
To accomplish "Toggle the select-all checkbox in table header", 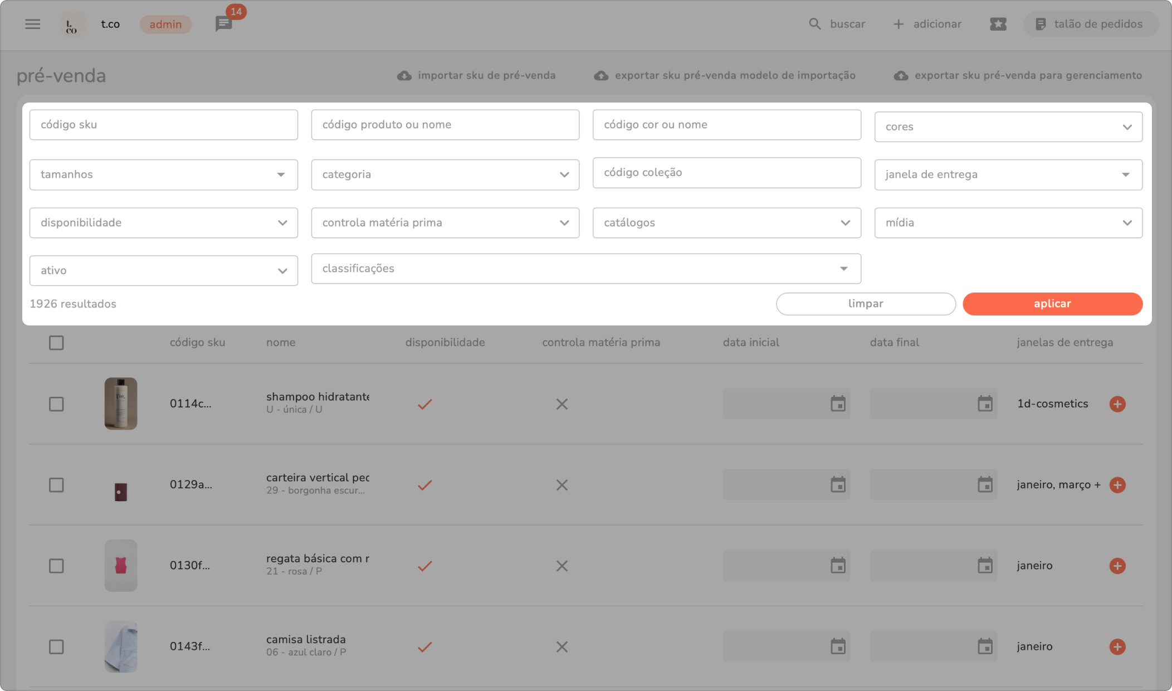I will 56,343.
